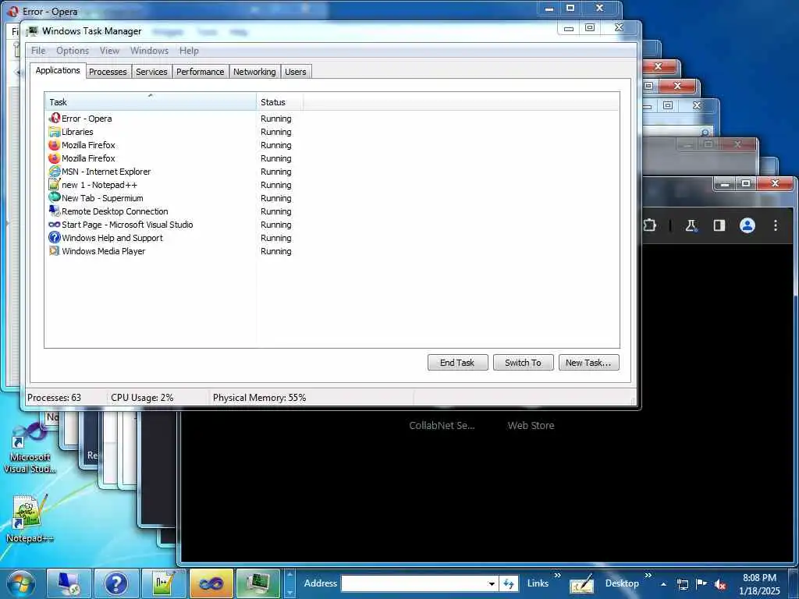Switch to the Processes tab
Screen dimensions: 799x599
click(x=108, y=72)
